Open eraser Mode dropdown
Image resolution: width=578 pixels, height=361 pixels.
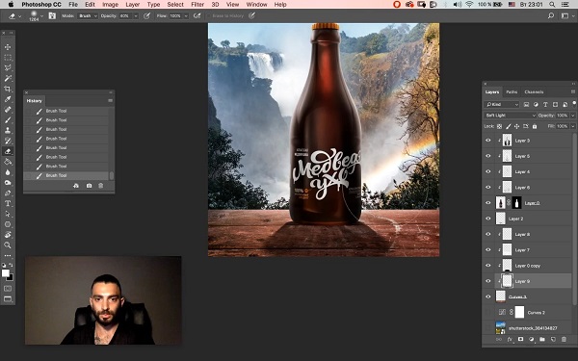click(88, 15)
